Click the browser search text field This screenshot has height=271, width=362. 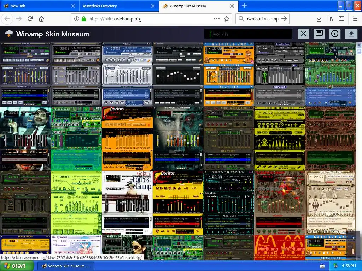263,19
